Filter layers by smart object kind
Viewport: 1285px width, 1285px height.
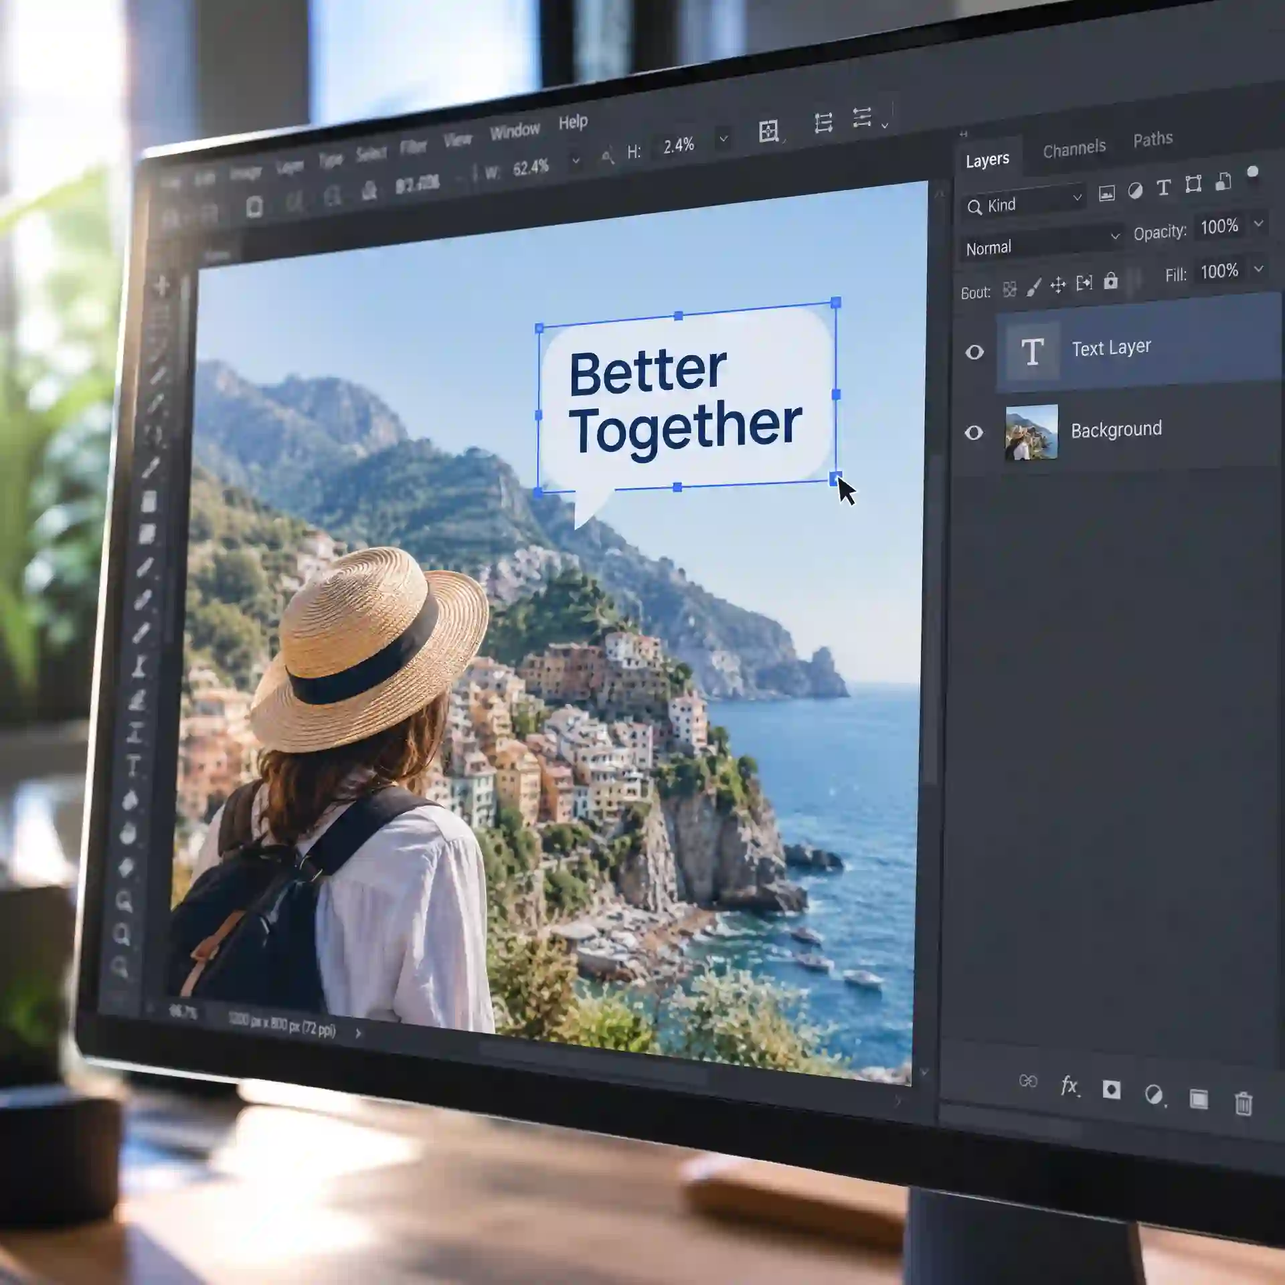[1223, 181]
